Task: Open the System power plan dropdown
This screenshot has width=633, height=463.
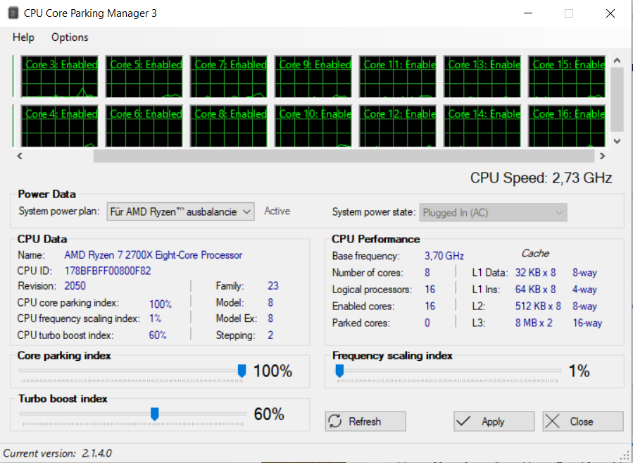Action: coord(180,211)
